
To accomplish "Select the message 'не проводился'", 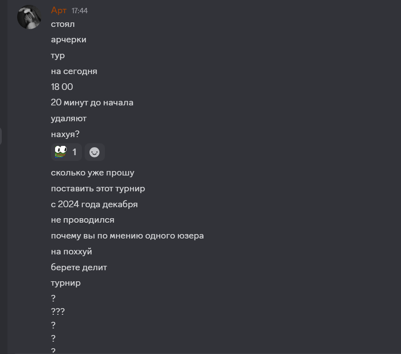I will point(82,220).
